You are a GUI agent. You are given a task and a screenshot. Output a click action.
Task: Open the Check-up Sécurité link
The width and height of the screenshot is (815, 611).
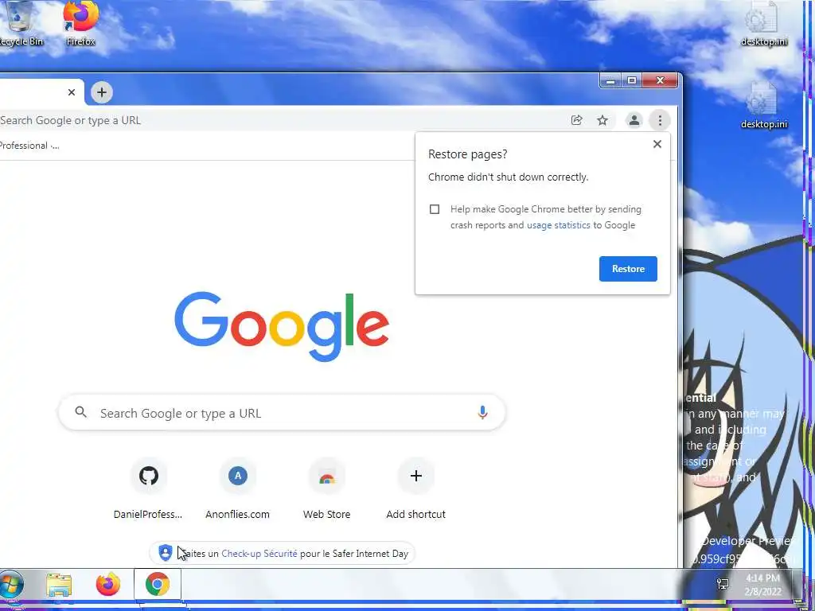click(x=259, y=554)
